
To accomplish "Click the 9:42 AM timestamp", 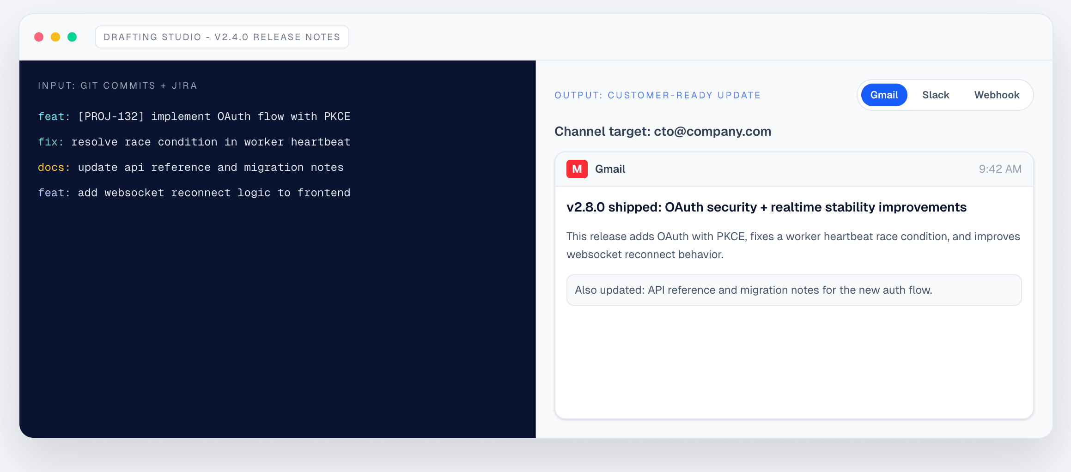I will 1000,169.
